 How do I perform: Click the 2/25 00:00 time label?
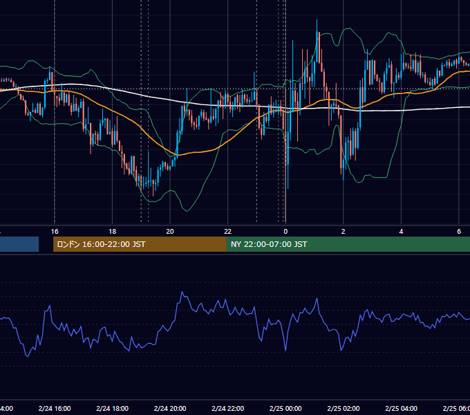pos(285,408)
